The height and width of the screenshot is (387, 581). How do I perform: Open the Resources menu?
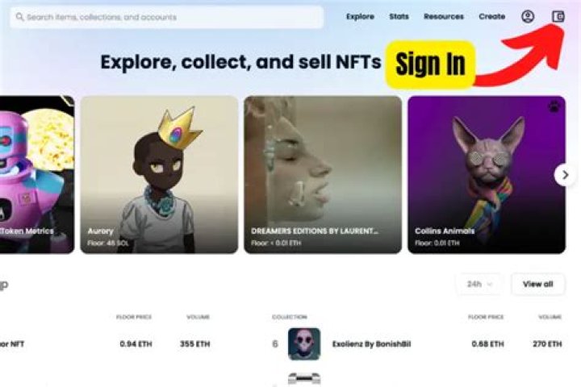point(444,17)
